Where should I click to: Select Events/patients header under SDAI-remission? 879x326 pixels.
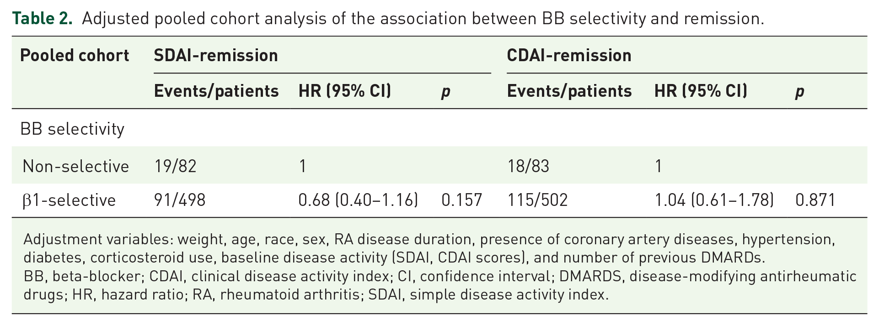tap(216, 91)
